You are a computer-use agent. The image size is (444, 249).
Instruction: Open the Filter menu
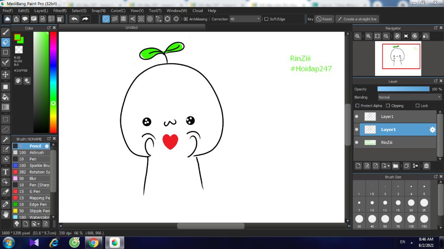coord(60,10)
